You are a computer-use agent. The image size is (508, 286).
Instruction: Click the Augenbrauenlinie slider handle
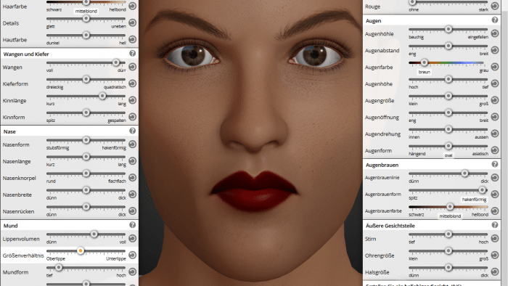tap(464, 173)
